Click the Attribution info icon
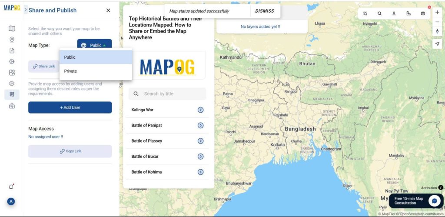This screenshot has height=217, width=445. 441,187
